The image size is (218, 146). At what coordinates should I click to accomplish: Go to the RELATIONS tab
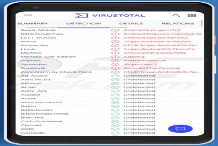click(178, 23)
